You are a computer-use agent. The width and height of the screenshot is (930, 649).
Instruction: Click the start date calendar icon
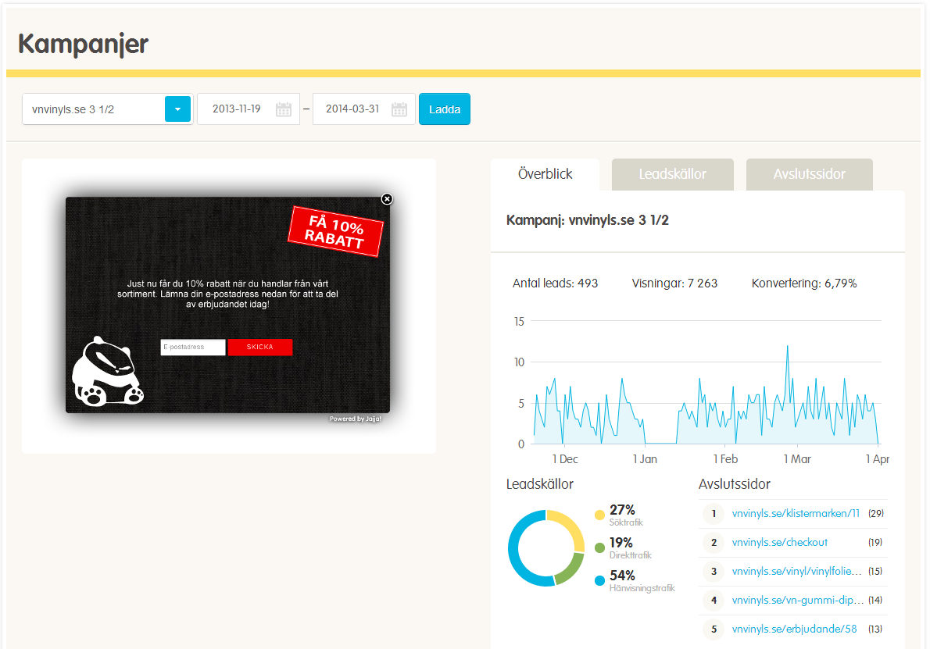click(284, 109)
